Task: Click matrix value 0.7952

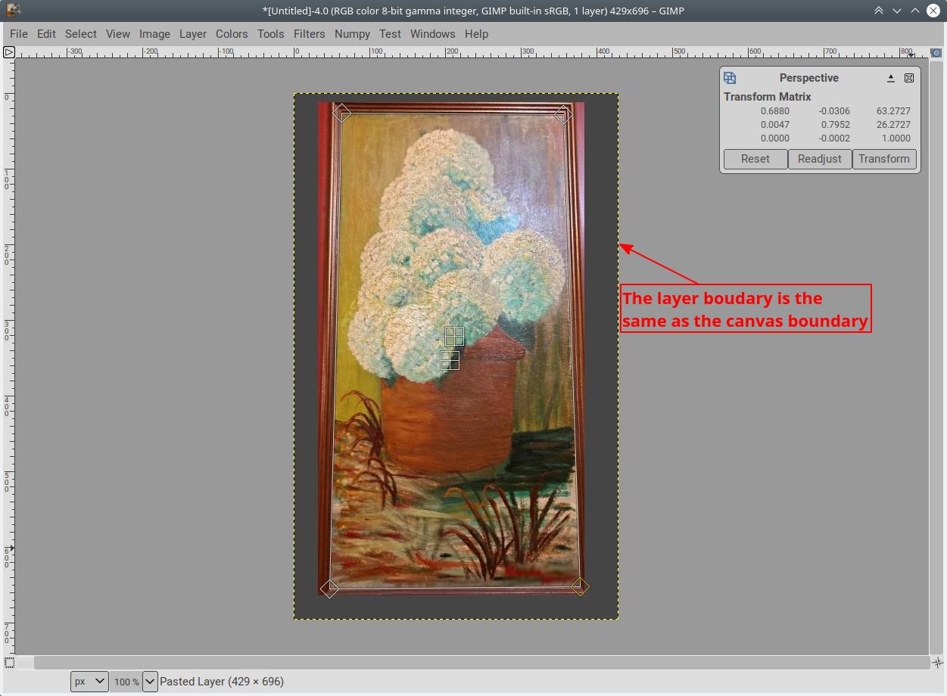Action: click(835, 125)
